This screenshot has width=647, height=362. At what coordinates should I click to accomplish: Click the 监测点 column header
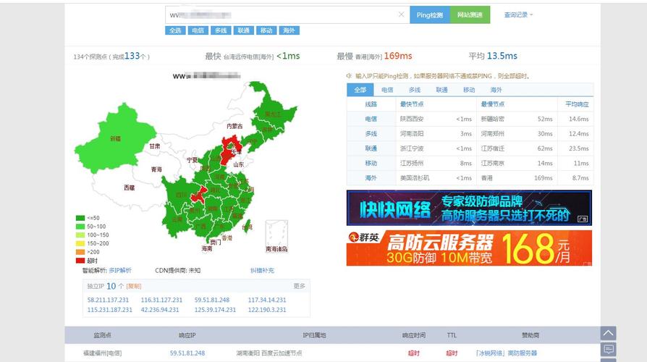[102, 335]
